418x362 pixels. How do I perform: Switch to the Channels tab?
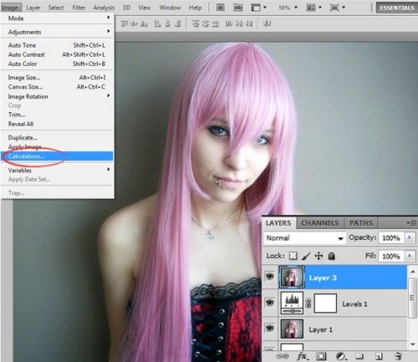pyautogui.click(x=320, y=223)
